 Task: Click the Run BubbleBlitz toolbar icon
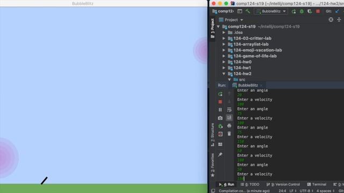[294, 11]
